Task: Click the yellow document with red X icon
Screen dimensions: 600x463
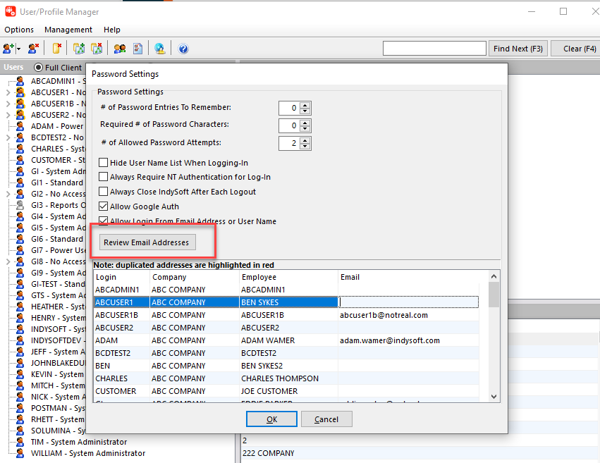Action: click(57, 49)
